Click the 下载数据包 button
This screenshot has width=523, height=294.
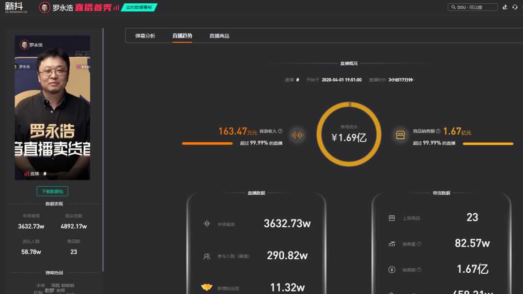[x=52, y=191]
